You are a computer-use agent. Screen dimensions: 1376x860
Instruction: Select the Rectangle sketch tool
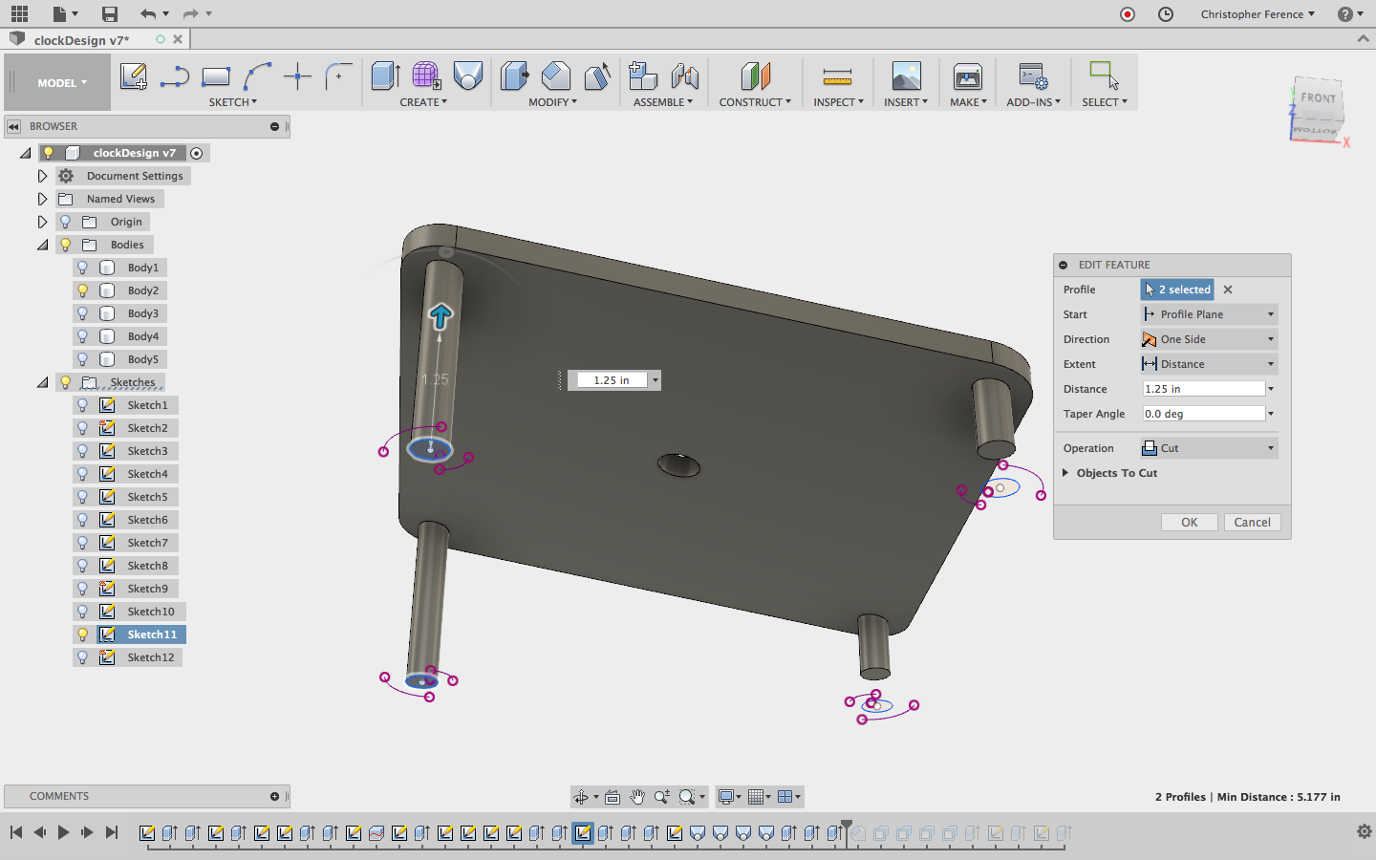(x=216, y=76)
